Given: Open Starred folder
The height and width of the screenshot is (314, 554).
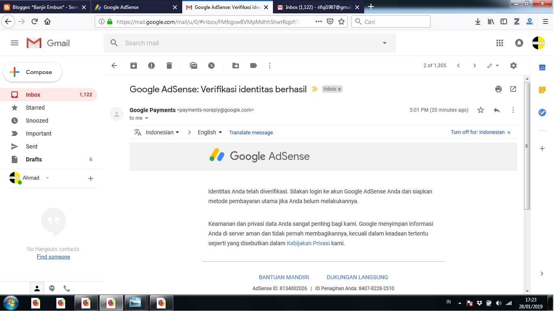Looking at the screenshot, I should click(49, 108).
